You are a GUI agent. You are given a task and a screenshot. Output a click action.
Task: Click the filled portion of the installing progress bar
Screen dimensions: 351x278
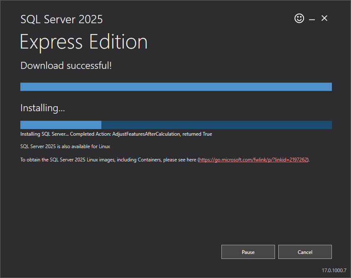click(x=61, y=125)
